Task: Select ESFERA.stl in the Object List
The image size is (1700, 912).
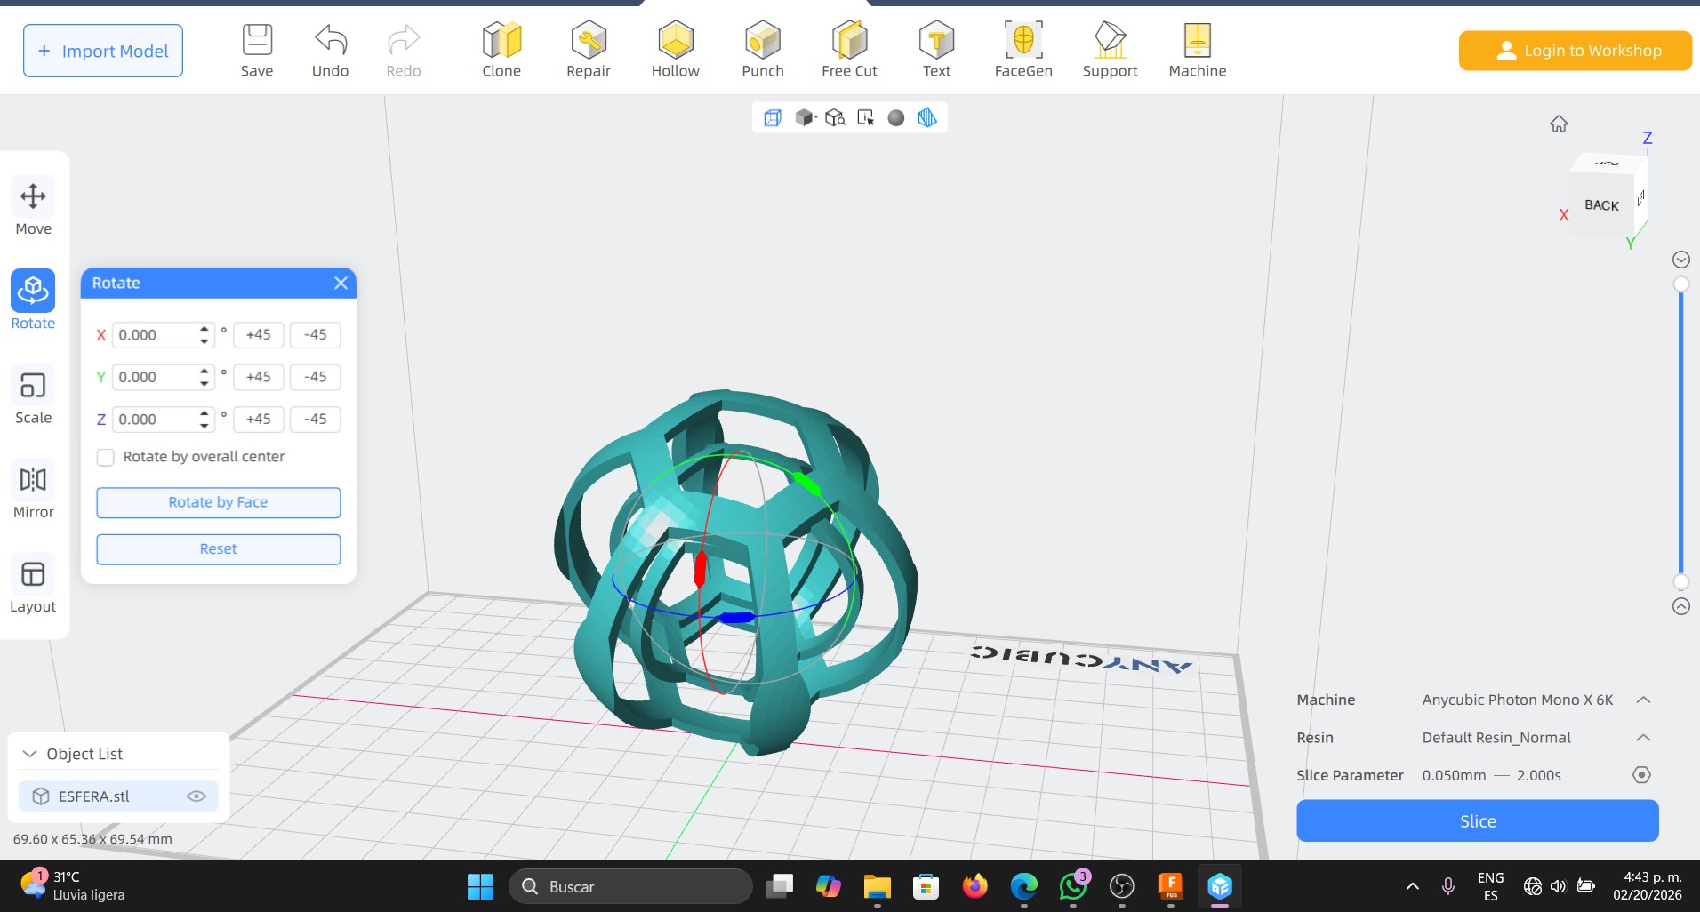Action: coord(118,796)
